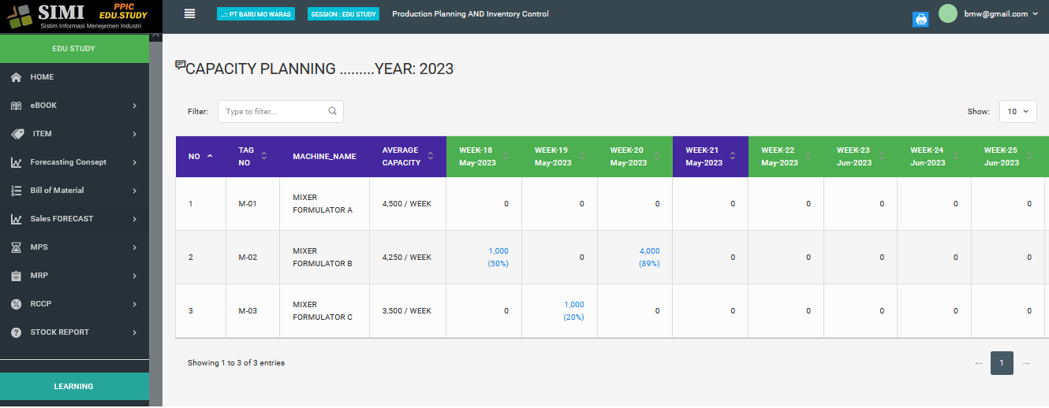Click the MPS hourglass icon

click(16, 247)
